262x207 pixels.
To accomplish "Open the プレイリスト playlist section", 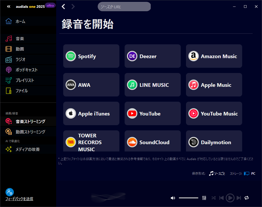I will pyautogui.click(x=28, y=80).
